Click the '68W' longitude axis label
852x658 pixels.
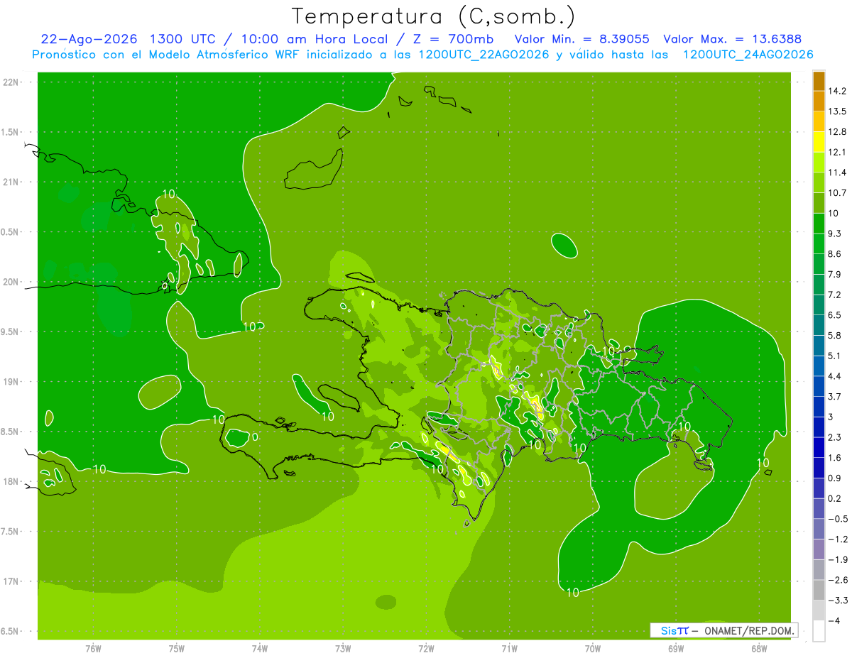759,649
